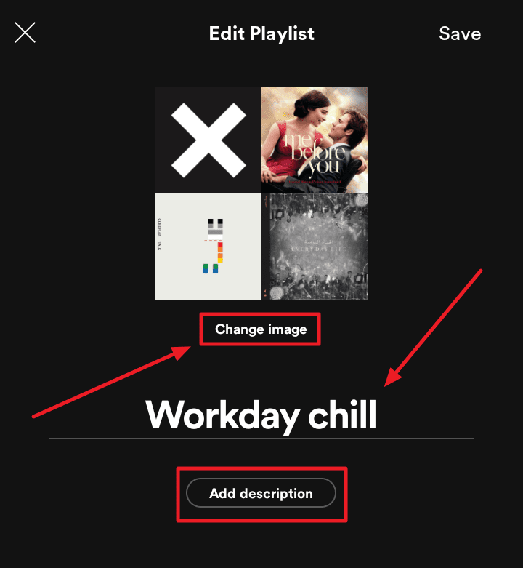This screenshot has height=568, width=523.
Task: Select the xx album cover thumbnail
Action: pos(208,140)
